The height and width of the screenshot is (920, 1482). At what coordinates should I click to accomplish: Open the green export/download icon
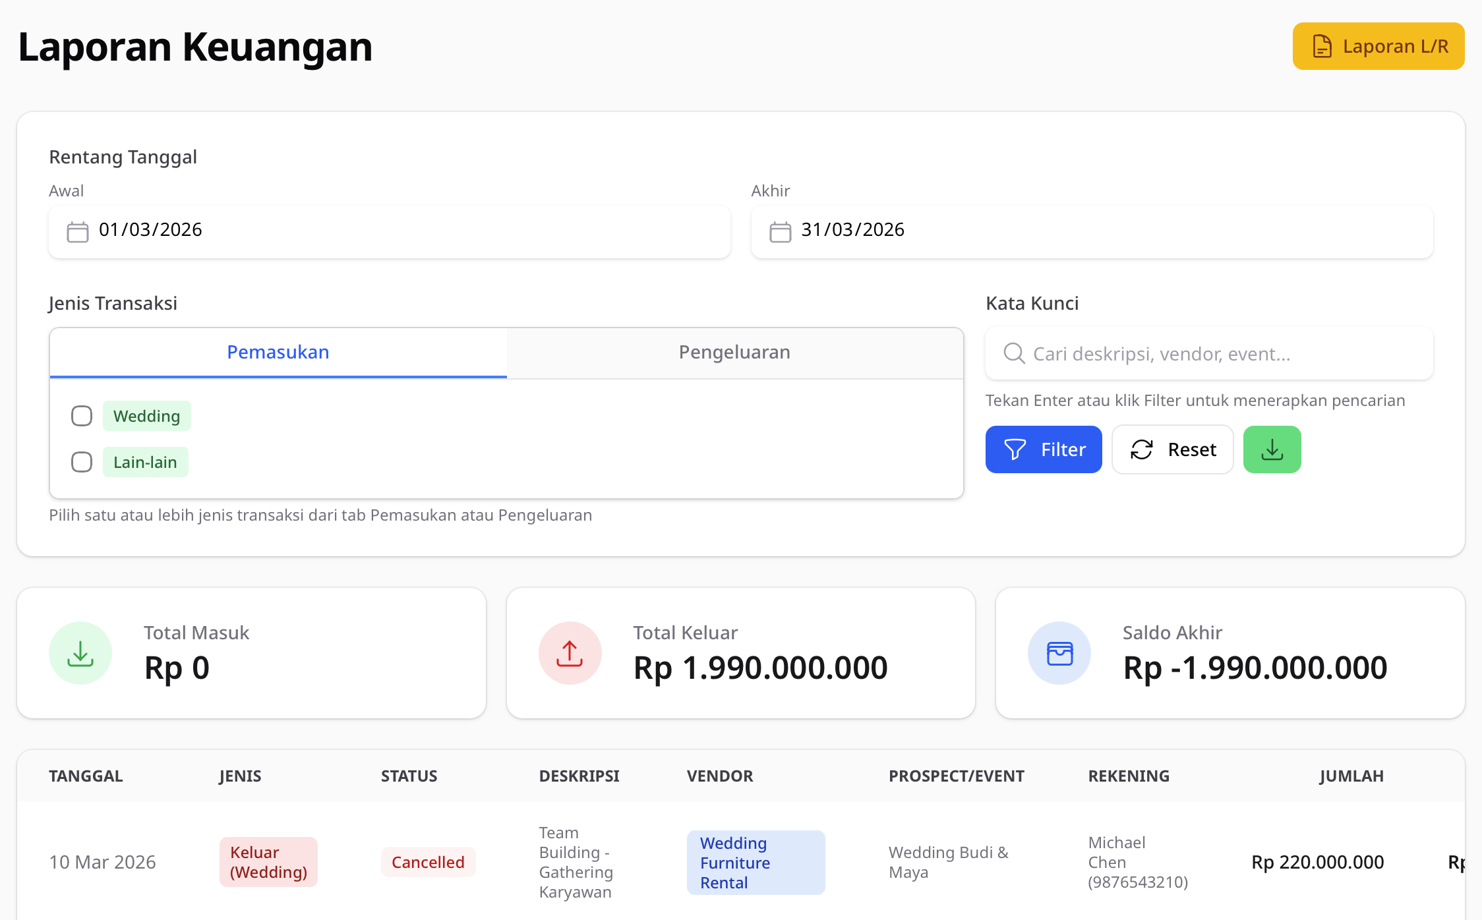pos(1272,449)
